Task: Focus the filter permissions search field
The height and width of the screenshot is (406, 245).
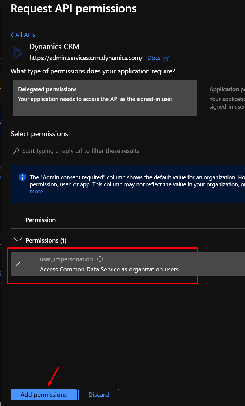Action: pyautogui.click(x=130, y=151)
